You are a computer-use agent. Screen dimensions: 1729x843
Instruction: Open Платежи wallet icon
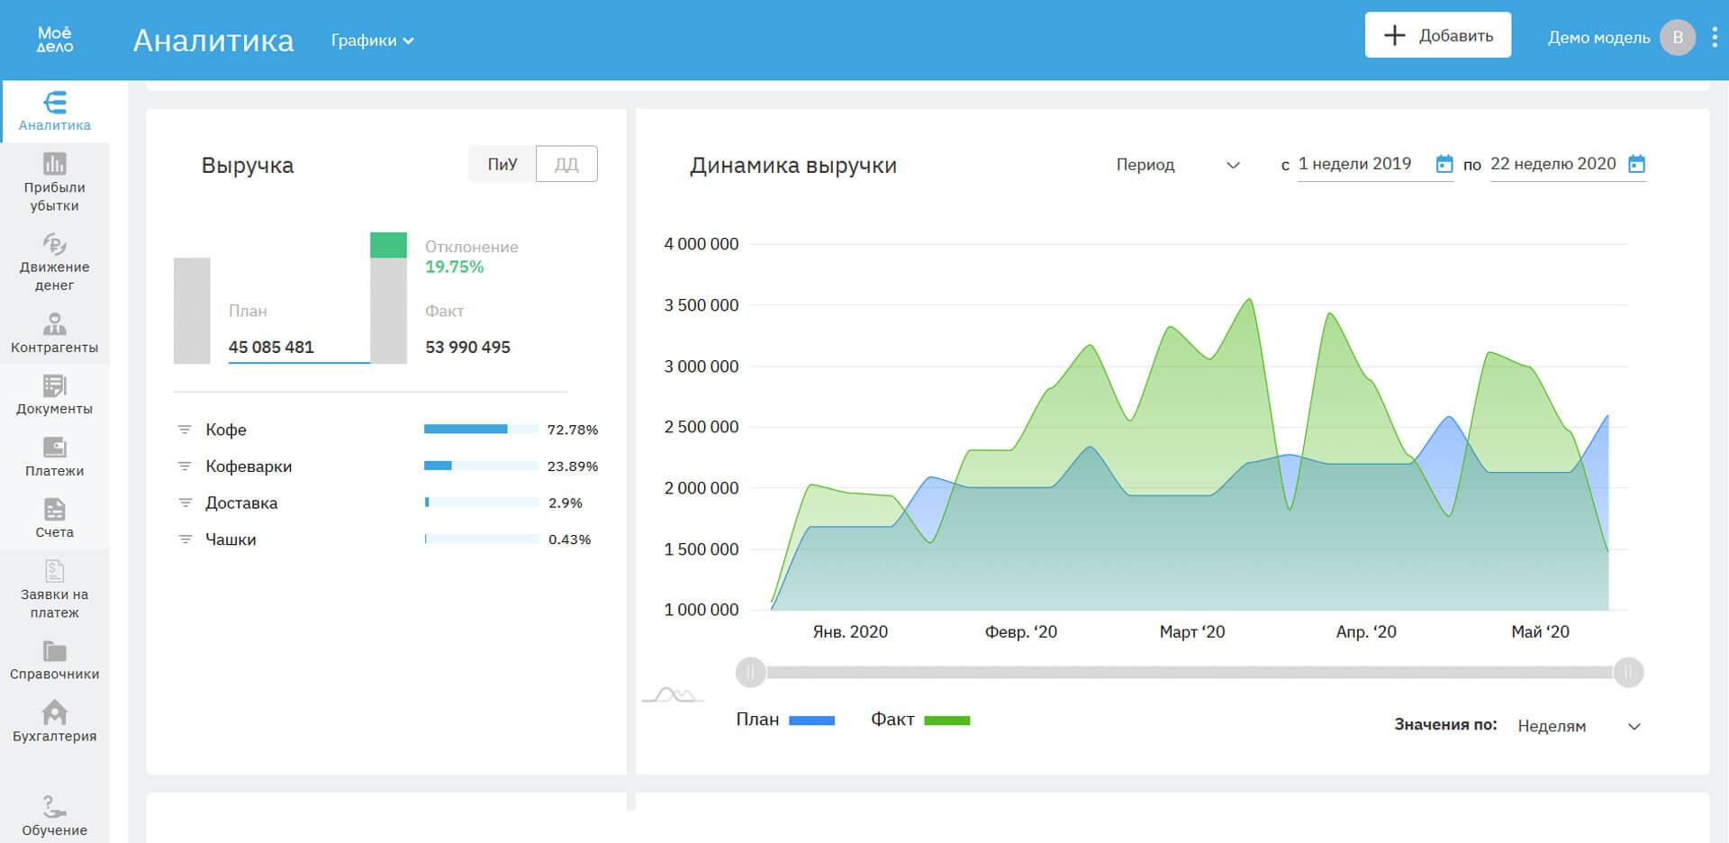click(54, 448)
